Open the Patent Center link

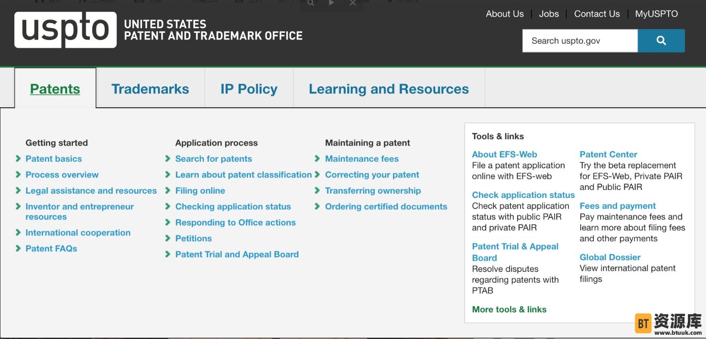click(x=608, y=154)
